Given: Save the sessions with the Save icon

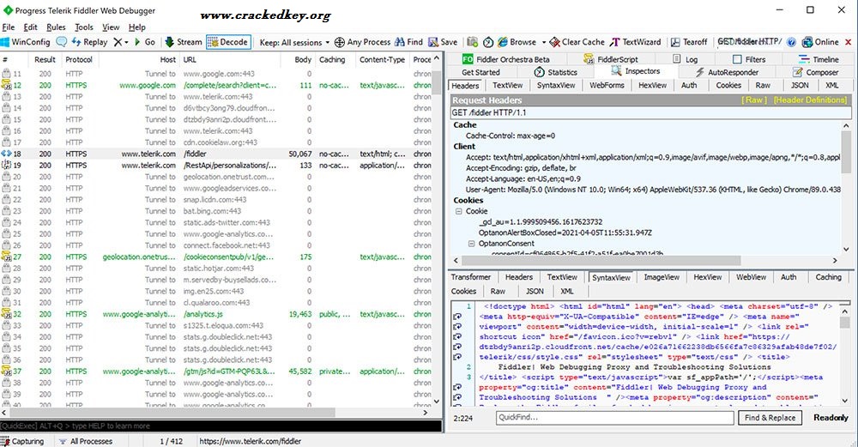Looking at the screenshot, I should (443, 42).
